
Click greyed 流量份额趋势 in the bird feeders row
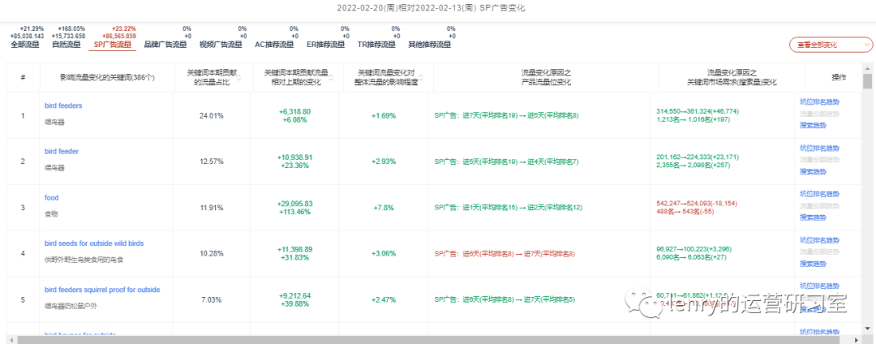pyautogui.click(x=819, y=114)
